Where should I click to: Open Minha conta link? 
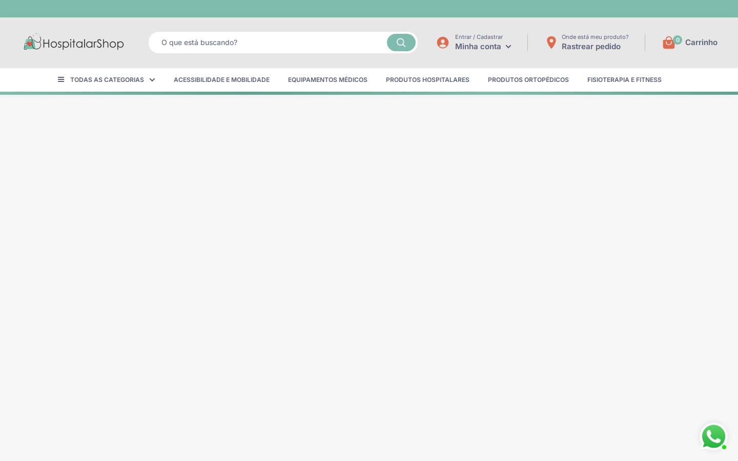478,47
